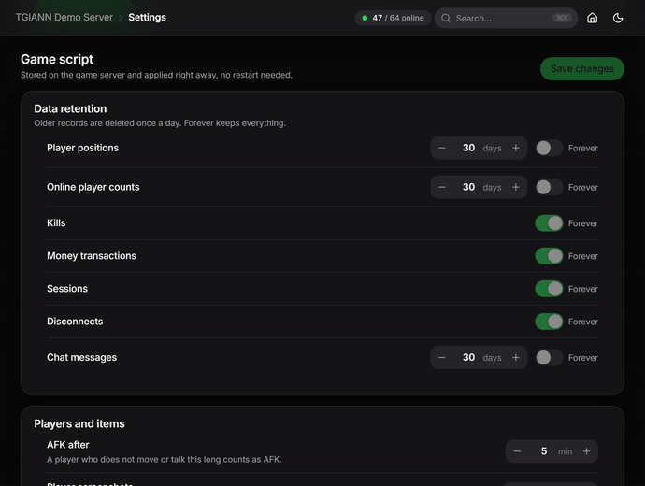Screen dimensions: 645x486
Task: Open the home icon in header
Action: coord(592,18)
